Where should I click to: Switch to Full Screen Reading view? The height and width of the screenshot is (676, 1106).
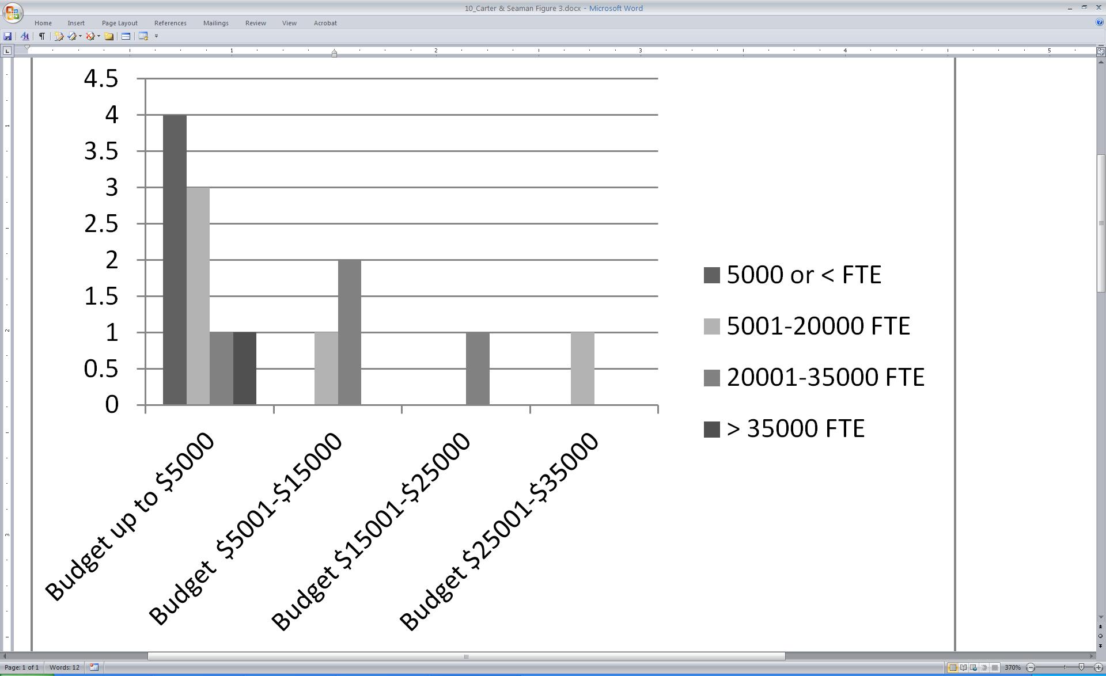coord(963,667)
